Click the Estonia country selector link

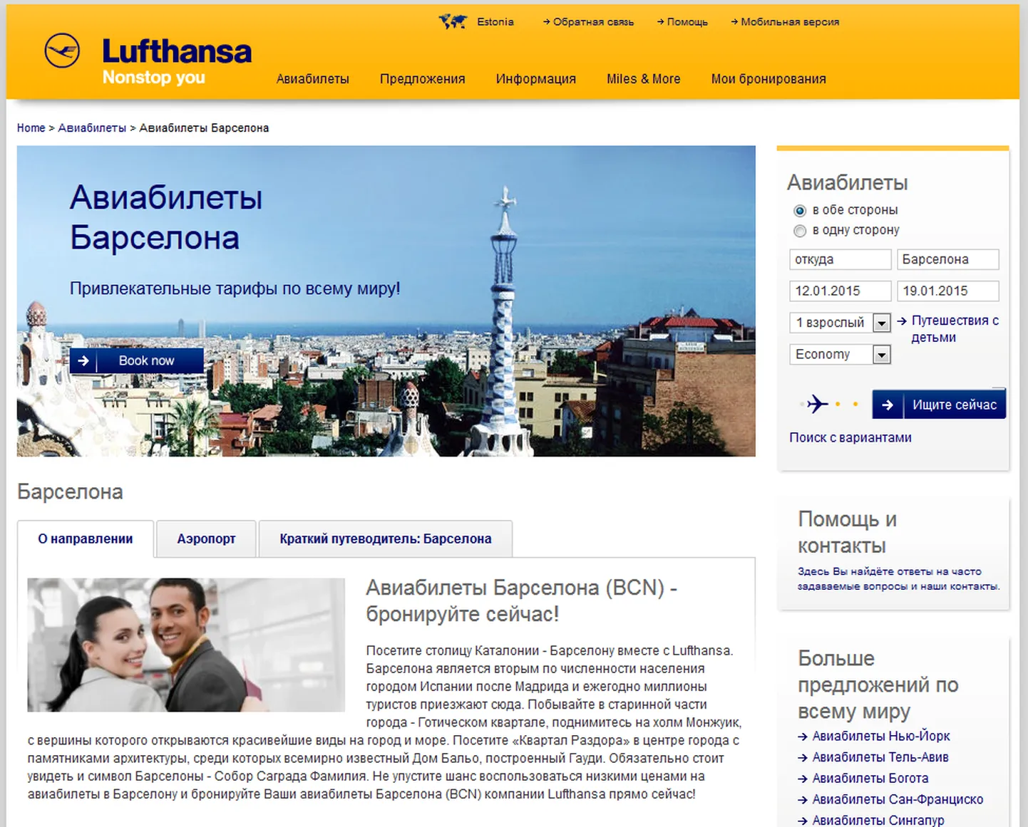click(x=495, y=22)
